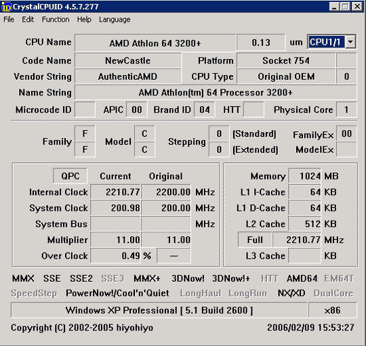Click the MMX feature label
Image resolution: width=366 pixels, height=346 pixels.
coord(23,278)
